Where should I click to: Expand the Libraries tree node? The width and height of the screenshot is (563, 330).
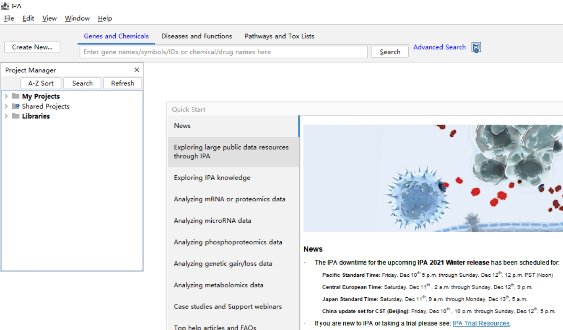click(6, 116)
